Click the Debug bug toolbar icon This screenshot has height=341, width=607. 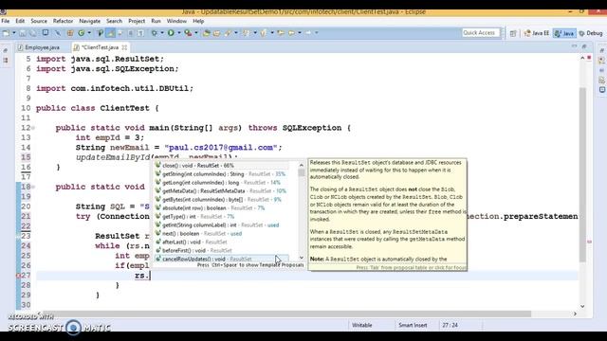pyautogui.click(x=154, y=33)
